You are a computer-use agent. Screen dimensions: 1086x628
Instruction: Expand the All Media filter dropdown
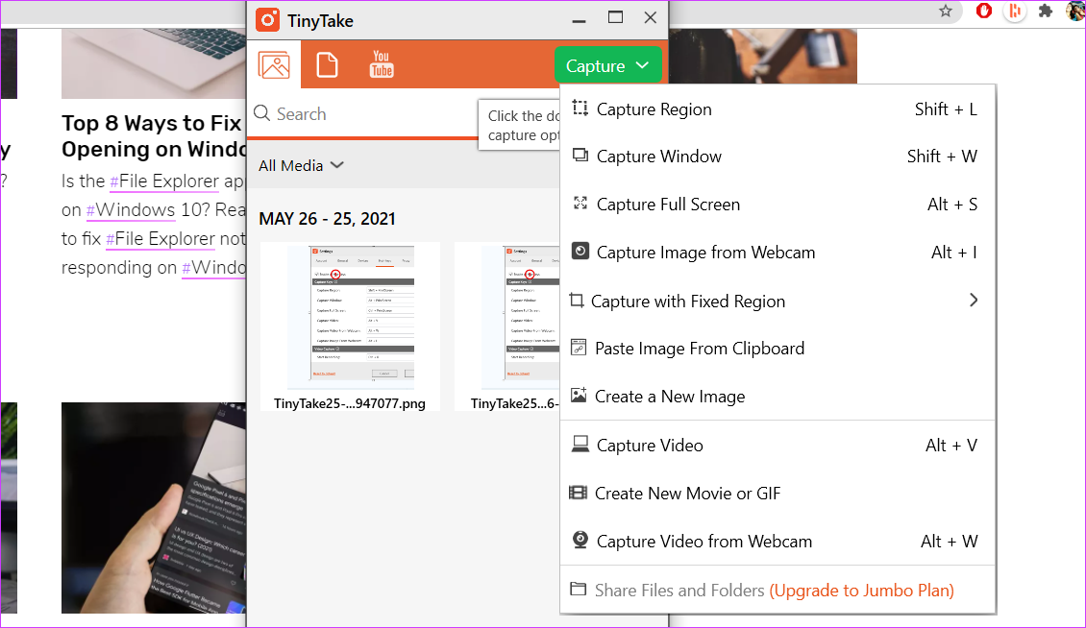pos(301,165)
